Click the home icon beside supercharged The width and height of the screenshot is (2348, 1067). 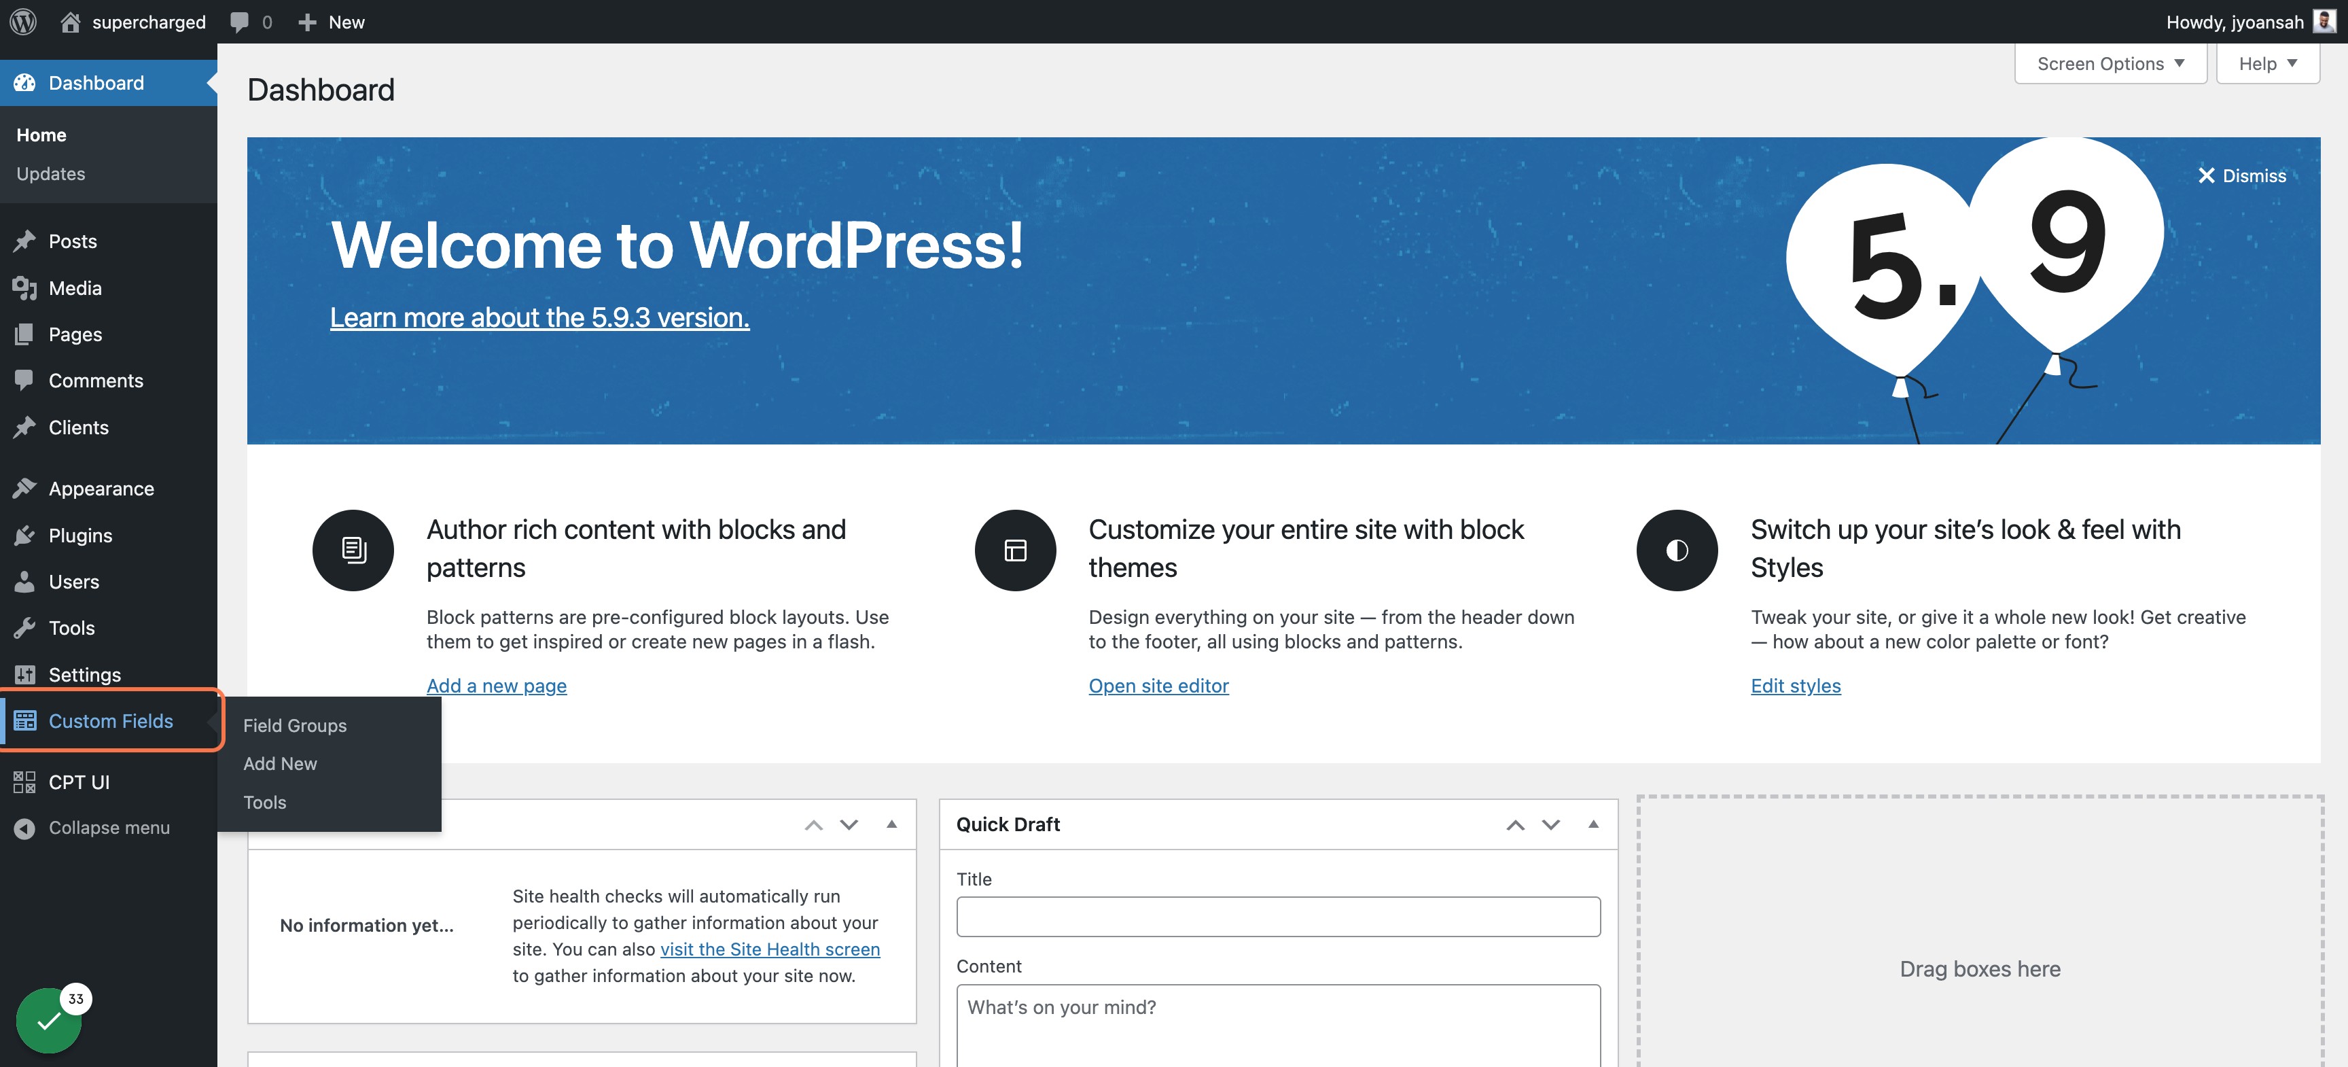(70, 22)
